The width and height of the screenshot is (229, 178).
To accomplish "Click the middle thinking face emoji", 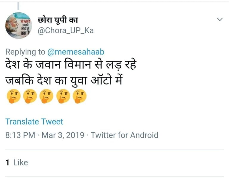I will (47, 97).
